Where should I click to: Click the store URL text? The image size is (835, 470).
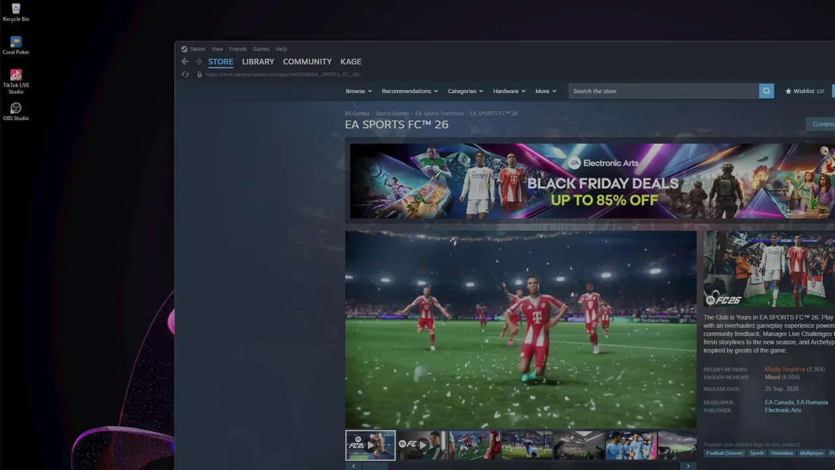click(x=282, y=74)
